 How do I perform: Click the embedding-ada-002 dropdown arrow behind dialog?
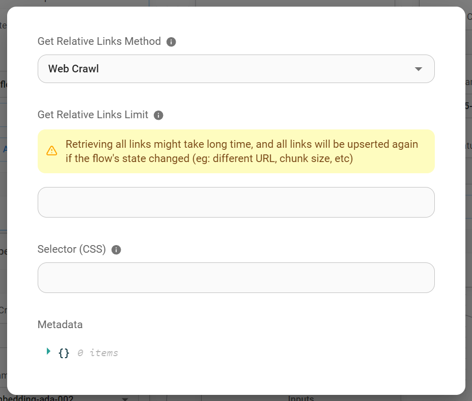[x=125, y=398]
